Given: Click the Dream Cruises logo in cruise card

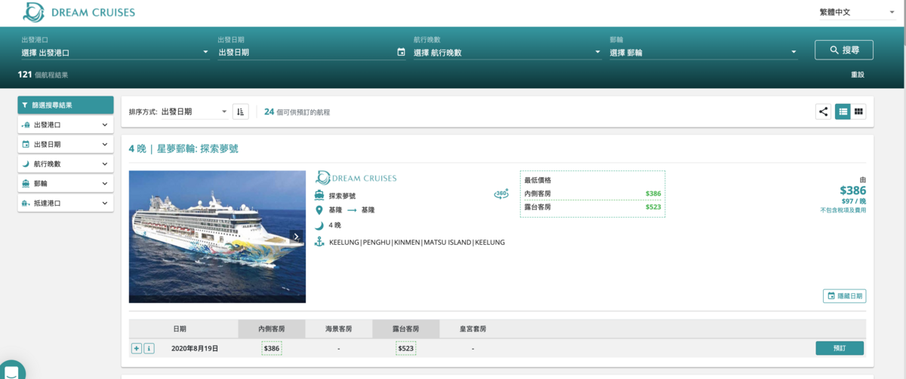Looking at the screenshot, I should [x=356, y=178].
